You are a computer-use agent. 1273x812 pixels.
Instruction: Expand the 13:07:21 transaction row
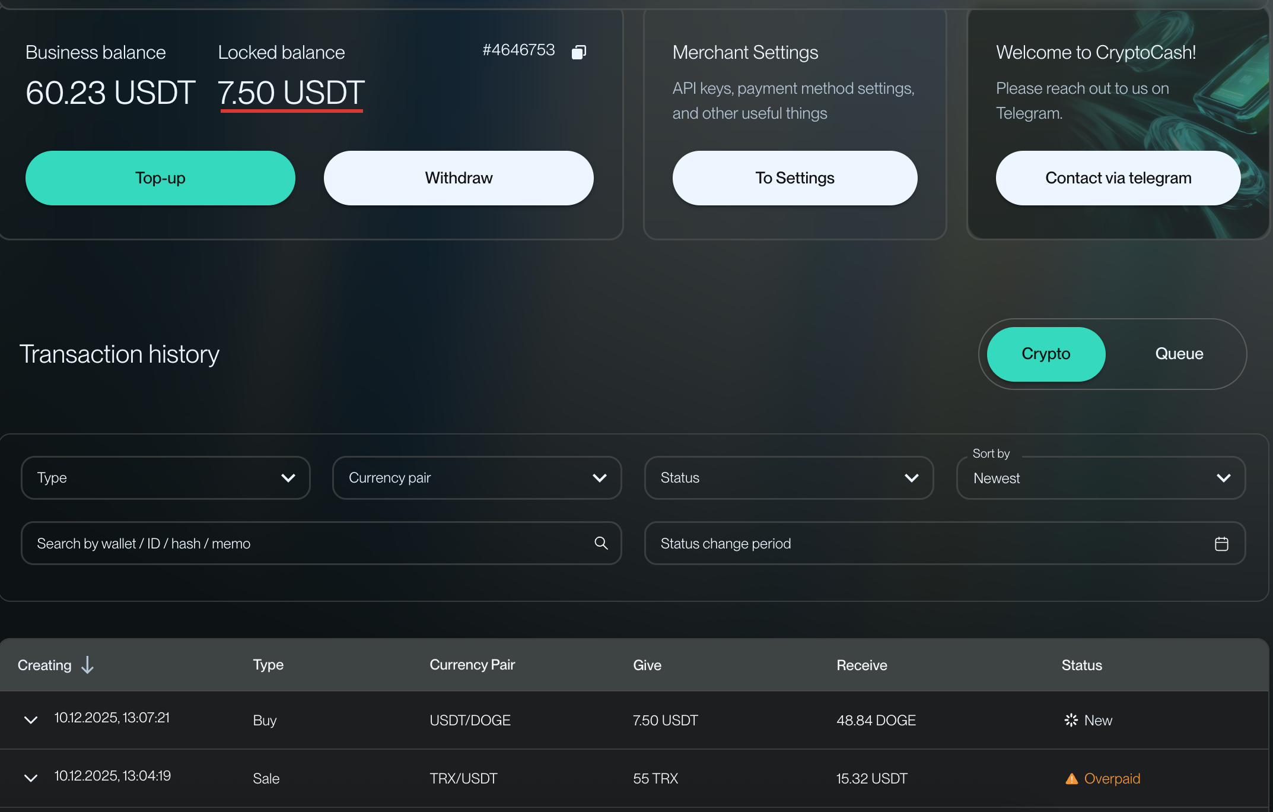click(31, 720)
